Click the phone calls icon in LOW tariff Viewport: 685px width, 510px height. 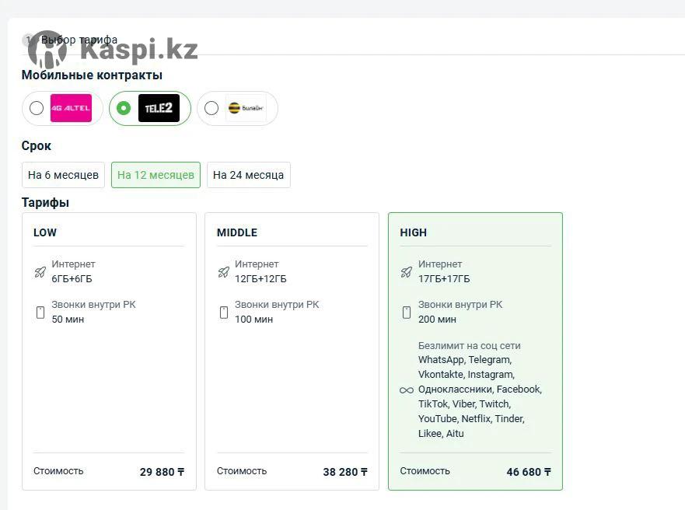[x=40, y=313]
